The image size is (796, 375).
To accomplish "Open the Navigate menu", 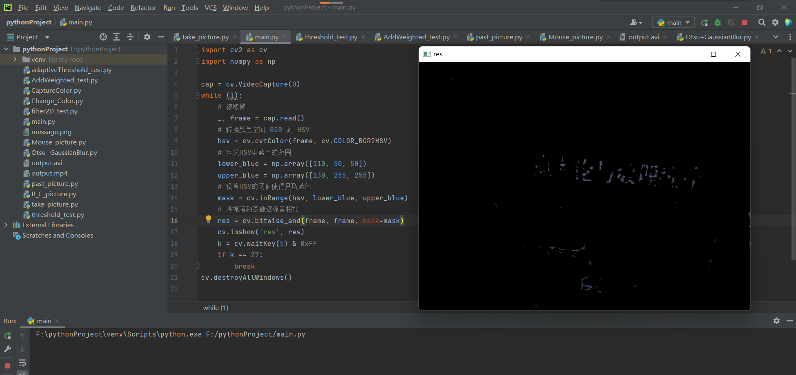I will (88, 7).
